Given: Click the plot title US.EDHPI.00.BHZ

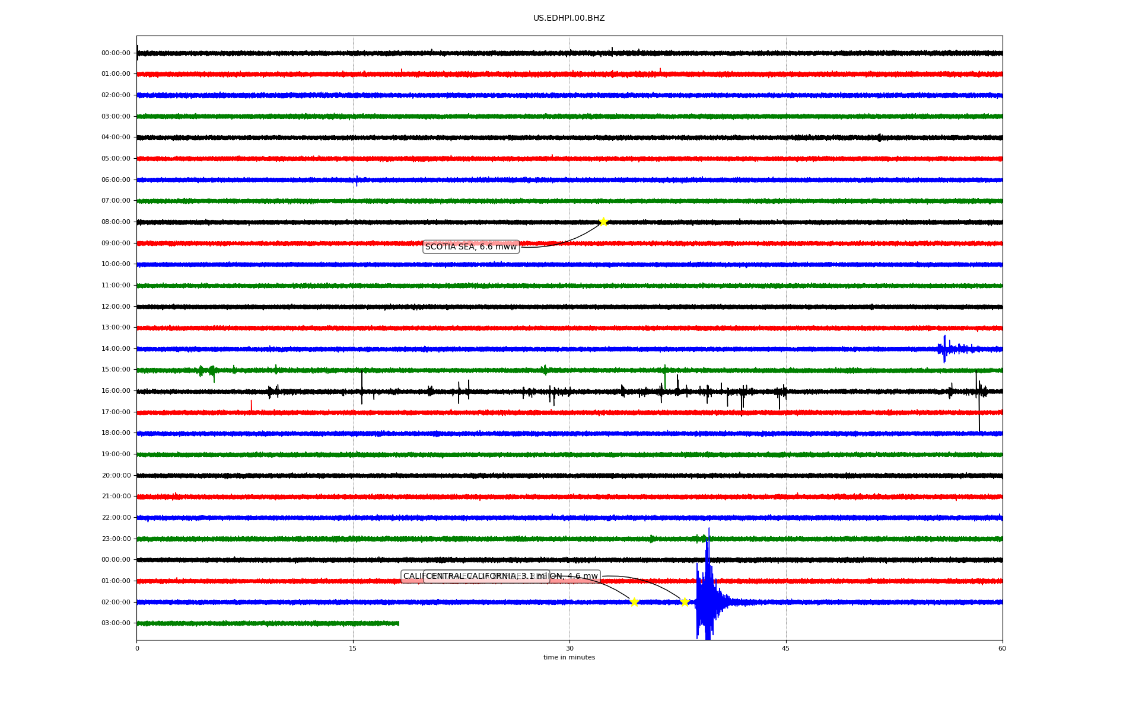Looking at the screenshot, I should pos(569,18).
